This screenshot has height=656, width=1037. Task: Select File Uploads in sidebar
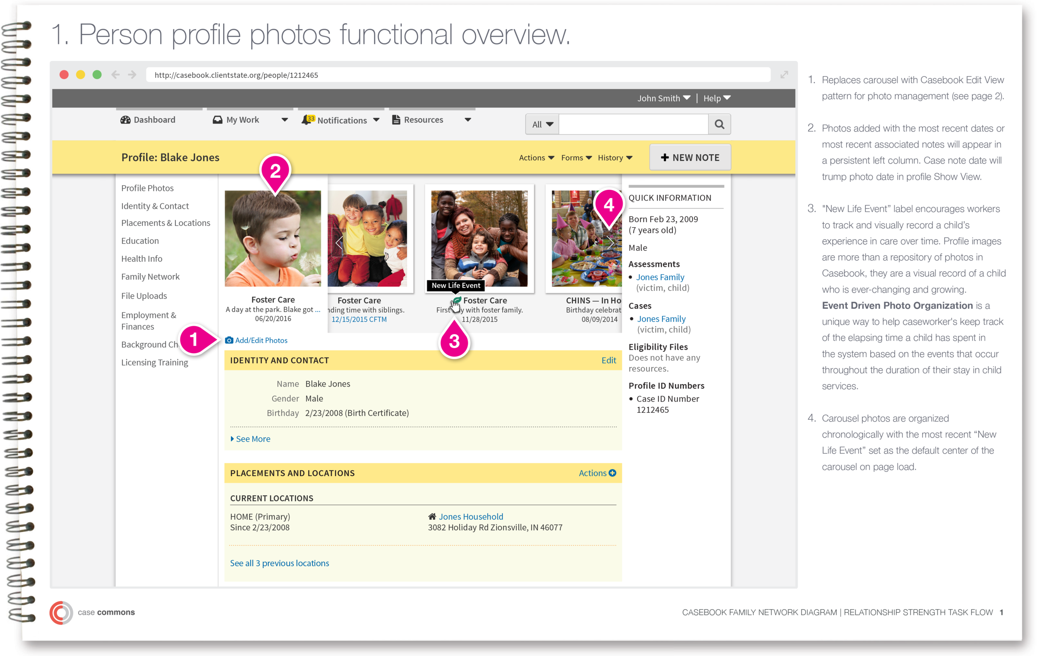[x=144, y=296]
